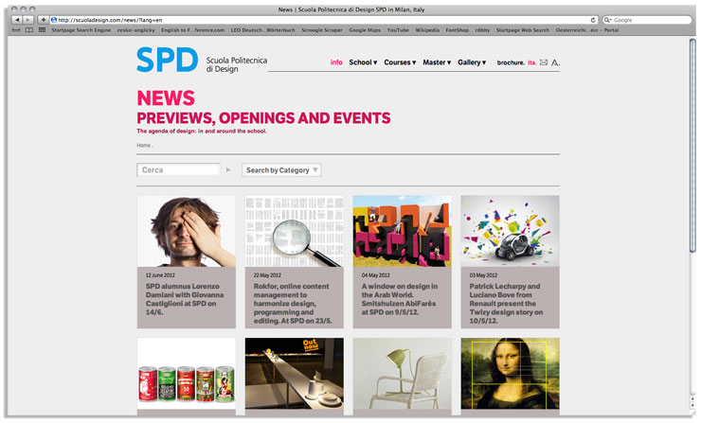
Task: Click the reload page icon in address bar
Action: point(593,19)
